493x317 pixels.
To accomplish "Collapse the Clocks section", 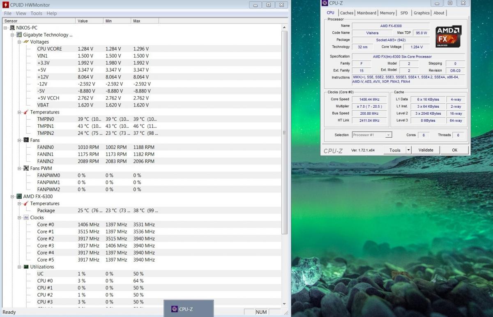I will pos(19,218).
